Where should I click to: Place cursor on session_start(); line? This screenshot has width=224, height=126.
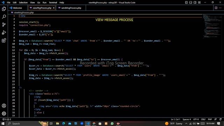(29, 22)
